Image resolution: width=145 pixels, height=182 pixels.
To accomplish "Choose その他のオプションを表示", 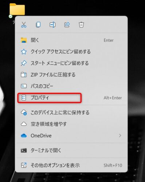I will (x=72, y=165).
